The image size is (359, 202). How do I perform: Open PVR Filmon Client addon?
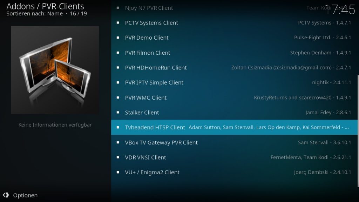click(x=234, y=53)
